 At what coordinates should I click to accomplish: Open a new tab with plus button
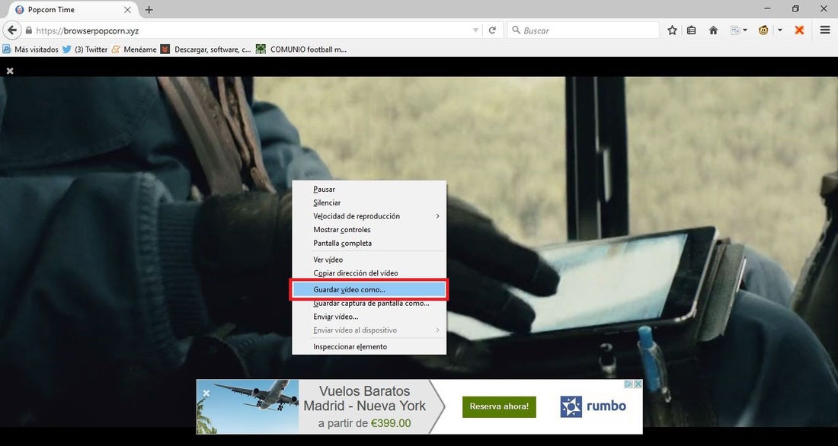(x=149, y=10)
